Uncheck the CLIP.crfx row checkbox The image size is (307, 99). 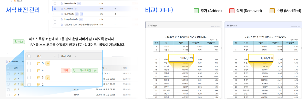click(x=55, y=9)
